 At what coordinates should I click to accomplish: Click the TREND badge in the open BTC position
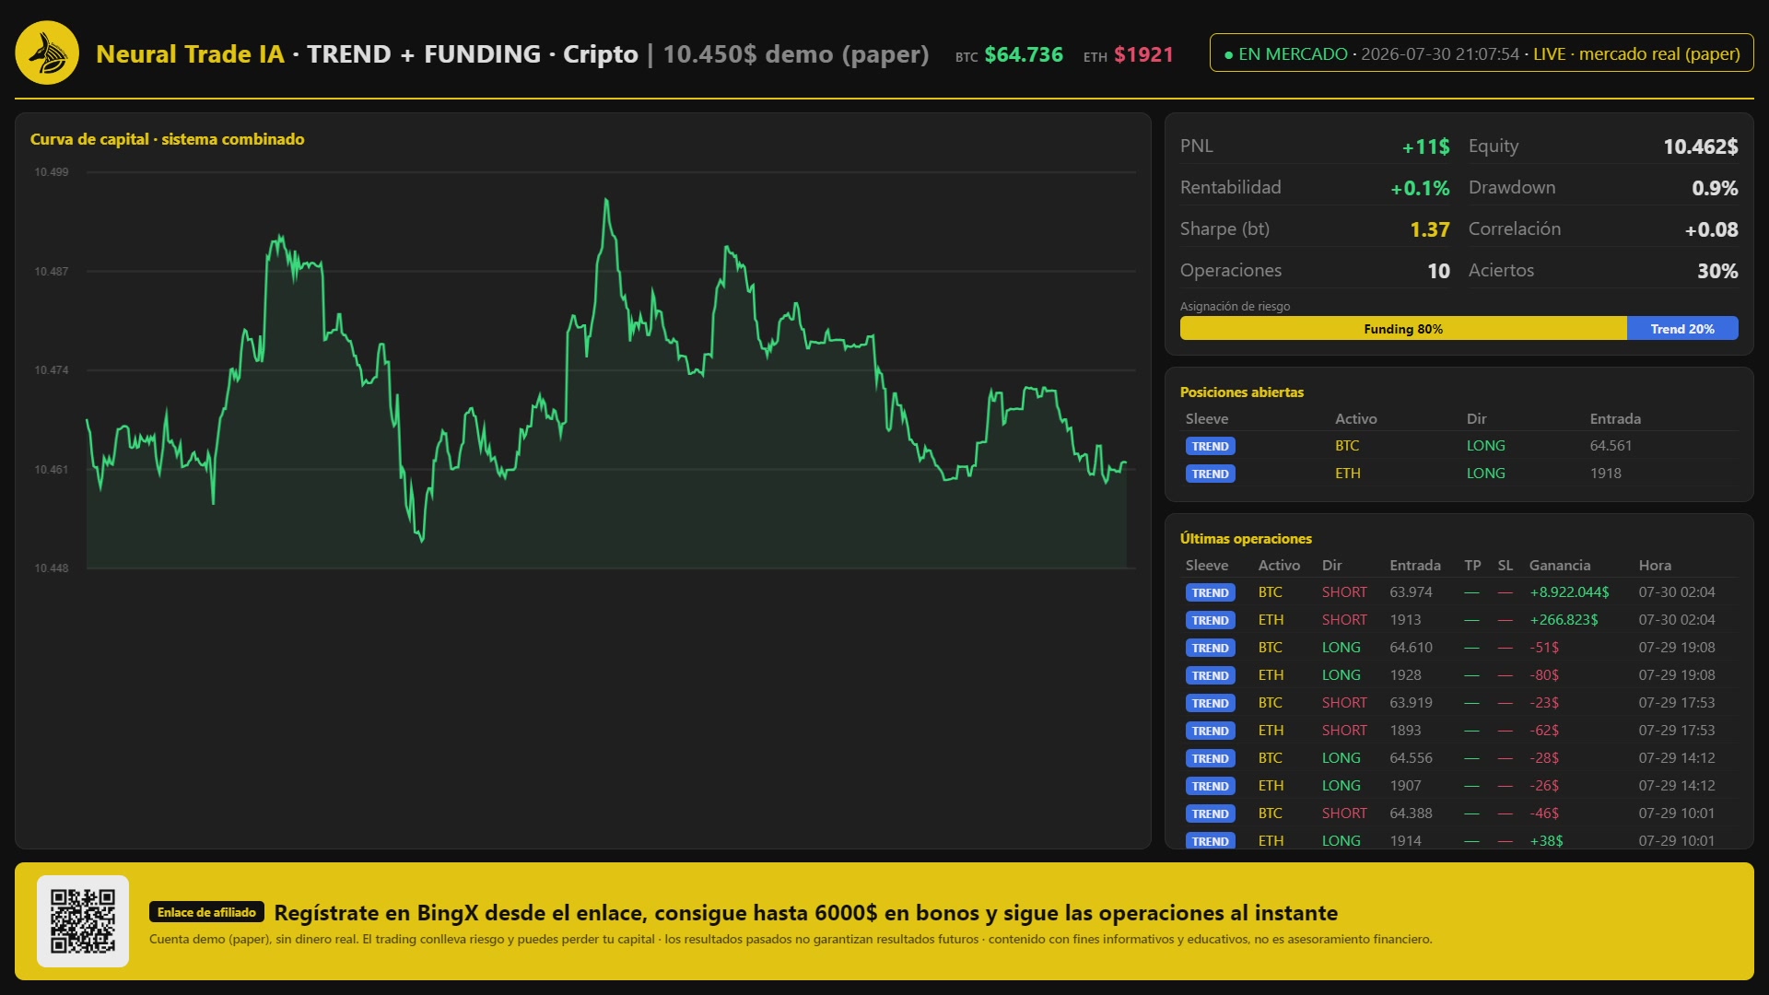click(x=1210, y=446)
